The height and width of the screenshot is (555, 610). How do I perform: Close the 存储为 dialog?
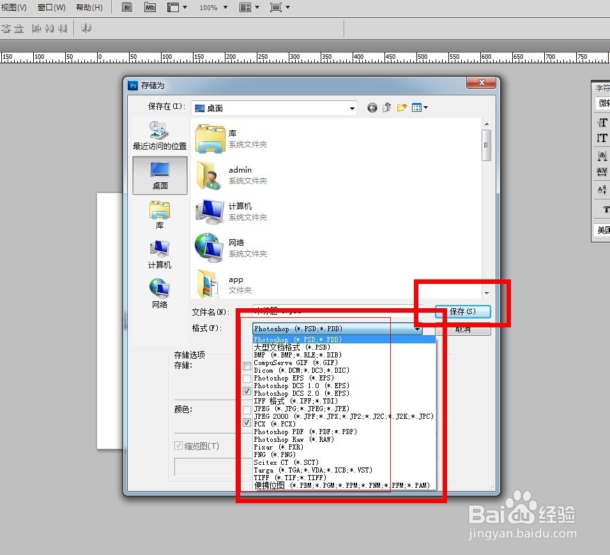coord(481,82)
